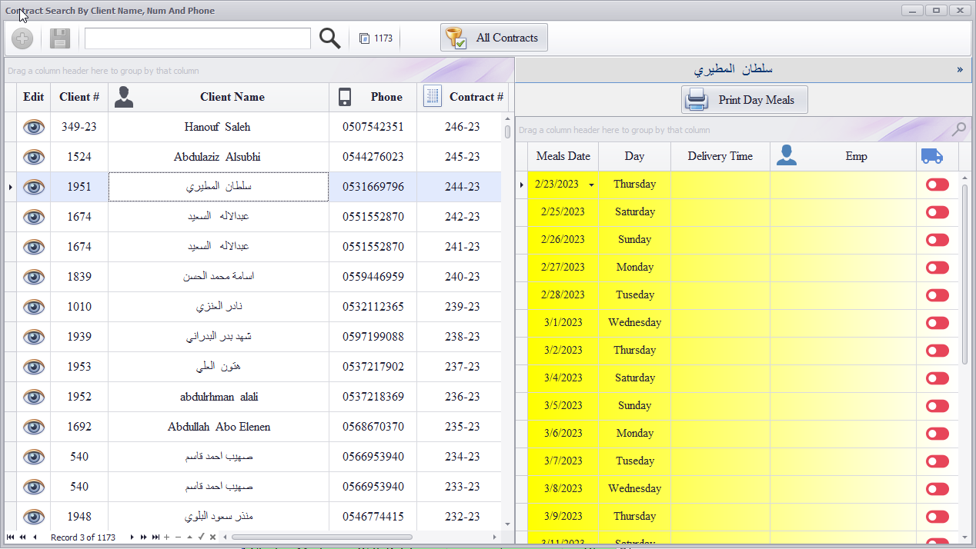This screenshot has height=549, width=976.
Task: Click the floppy disk save icon
Action: point(60,38)
